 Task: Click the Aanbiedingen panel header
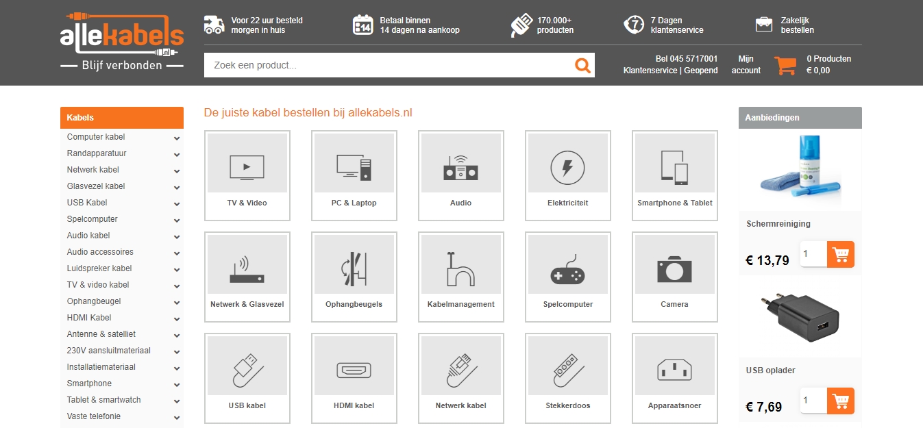click(800, 118)
